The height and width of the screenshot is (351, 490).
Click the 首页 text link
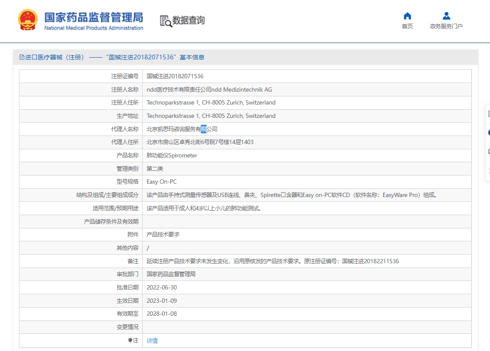tap(407, 26)
